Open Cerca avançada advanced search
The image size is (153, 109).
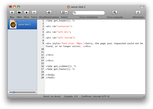point(115,13)
